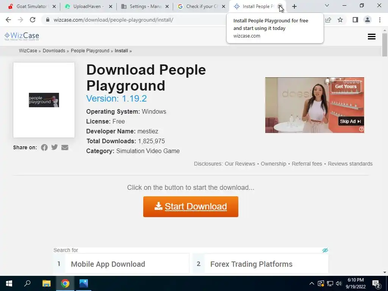Click the WizCase logo
The image size is (388, 291).
22,36
